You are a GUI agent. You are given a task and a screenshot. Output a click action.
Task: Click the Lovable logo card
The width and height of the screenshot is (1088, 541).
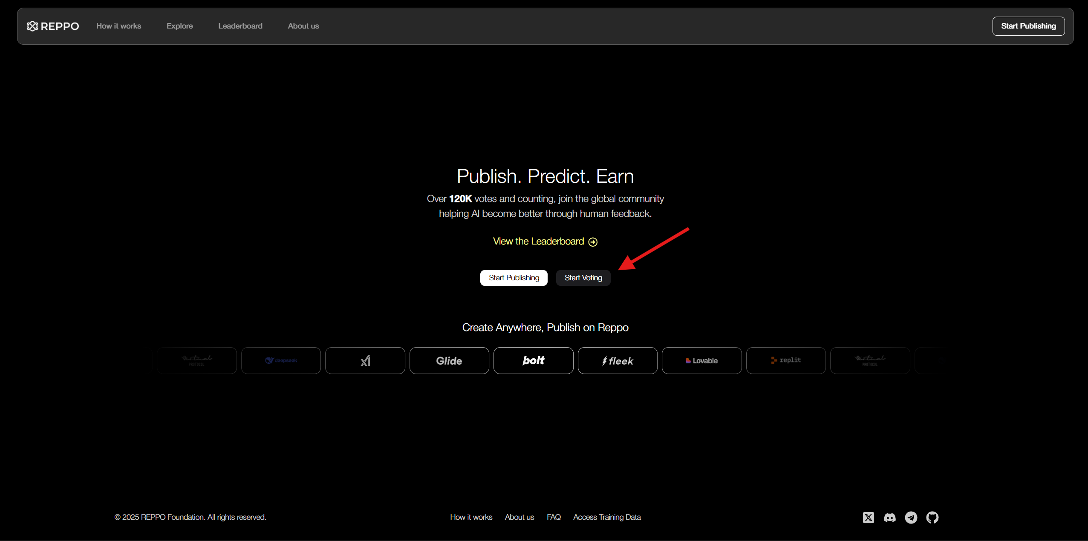pos(701,360)
